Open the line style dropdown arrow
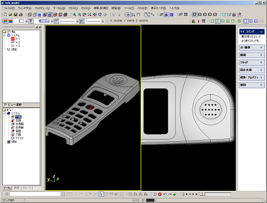The width and height of the screenshot is (267, 203). tap(77, 22)
